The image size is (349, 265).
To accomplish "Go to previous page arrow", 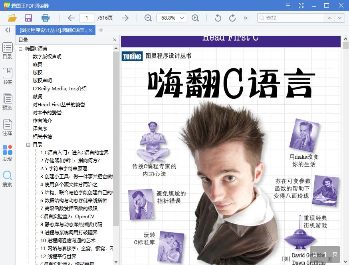I will click(x=71, y=18).
